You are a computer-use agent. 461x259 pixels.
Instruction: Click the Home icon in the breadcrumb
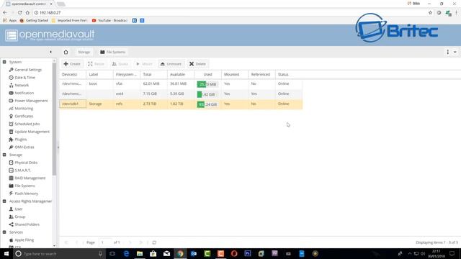point(66,52)
